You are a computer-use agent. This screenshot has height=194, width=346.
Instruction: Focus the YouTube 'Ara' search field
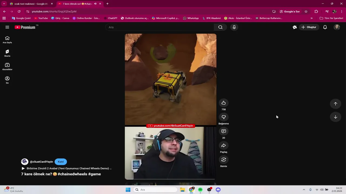pyautogui.click(x=159, y=27)
